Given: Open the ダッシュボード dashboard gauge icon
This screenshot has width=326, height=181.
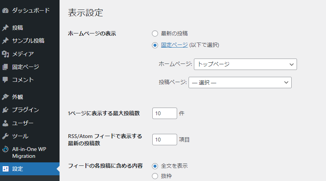Looking at the screenshot, I should (5, 11).
